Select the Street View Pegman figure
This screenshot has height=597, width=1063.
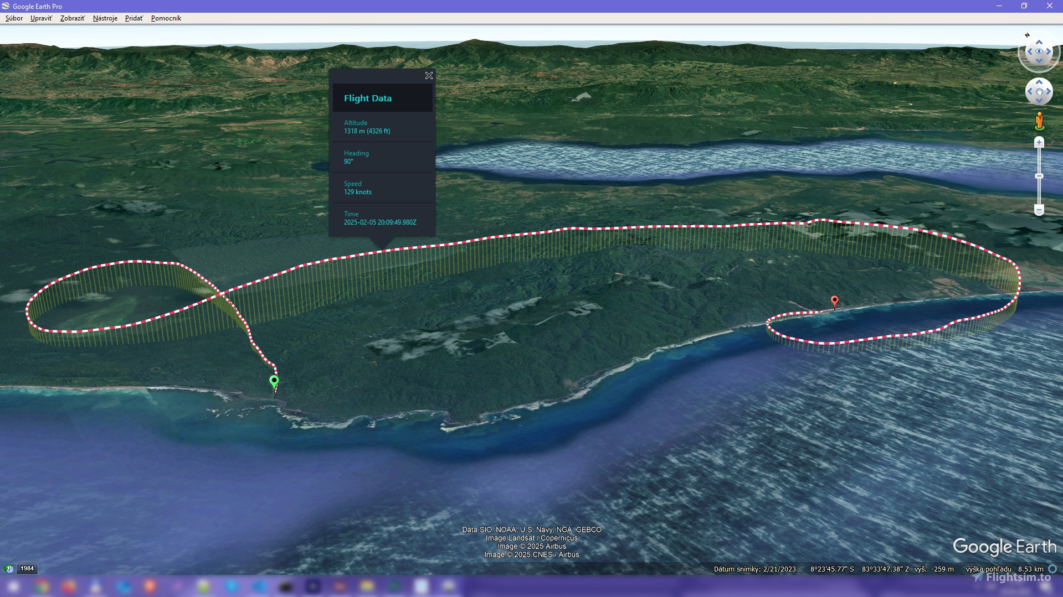pyautogui.click(x=1040, y=120)
